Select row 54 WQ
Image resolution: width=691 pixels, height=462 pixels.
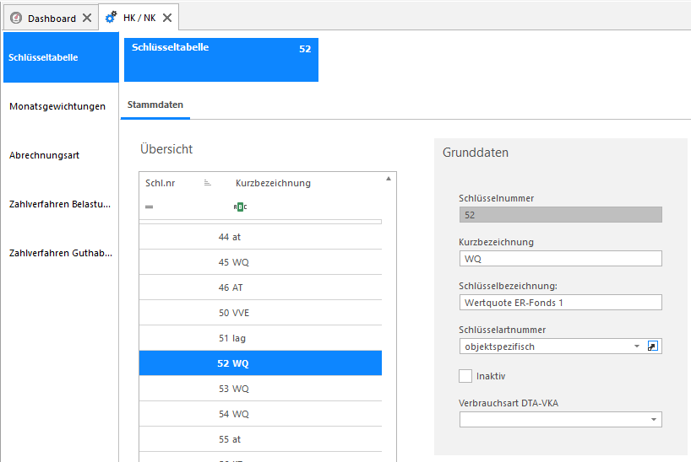(x=260, y=414)
